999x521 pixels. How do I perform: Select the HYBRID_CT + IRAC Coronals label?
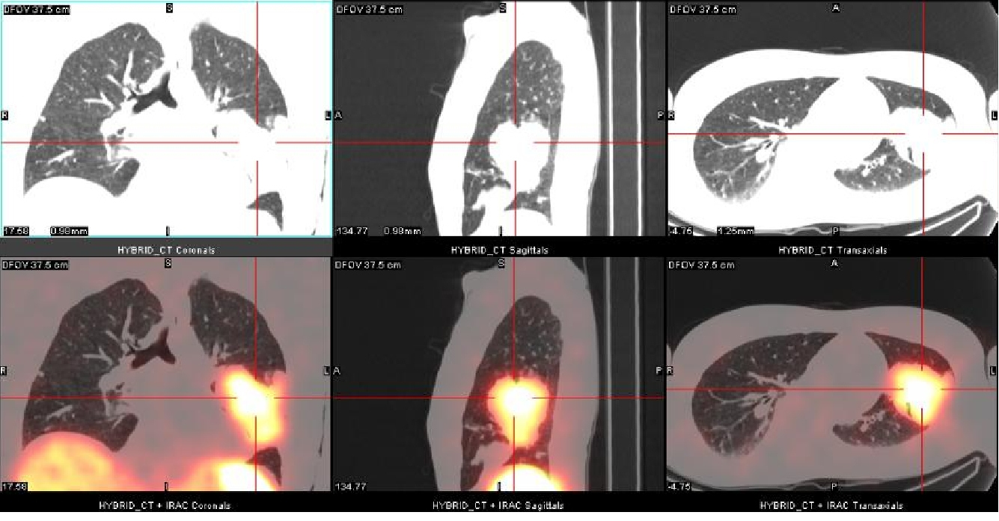(x=166, y=506)
